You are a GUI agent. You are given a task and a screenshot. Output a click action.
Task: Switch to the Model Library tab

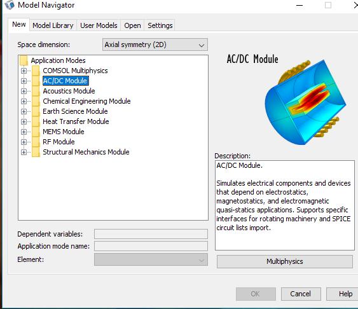click(x=53, y=25)
